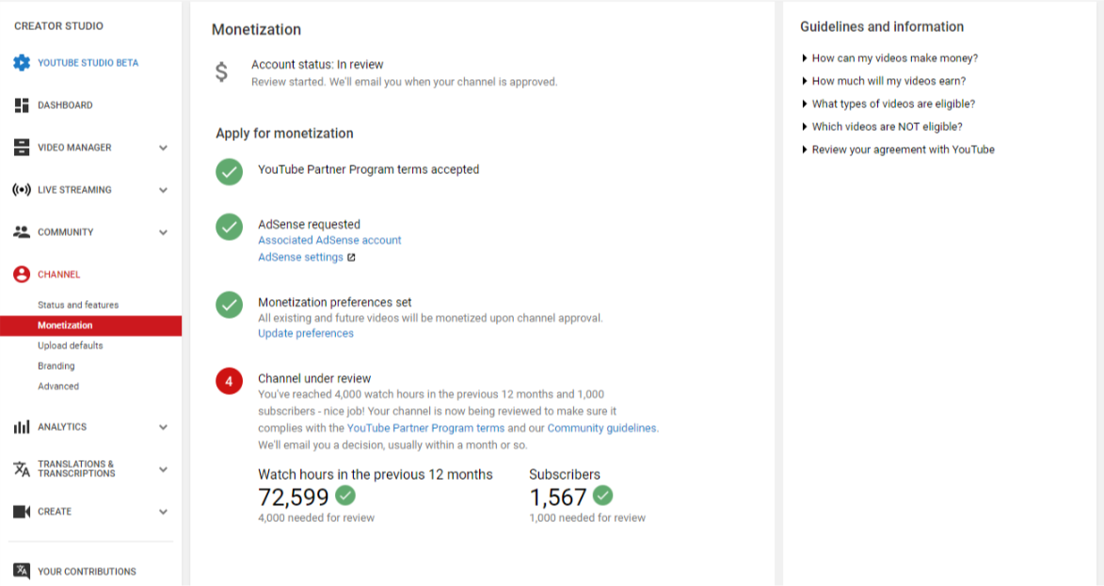This screenshot has height=586, width=1104.
Task: Open Upload defaults
Action: [x=71, y=345]
